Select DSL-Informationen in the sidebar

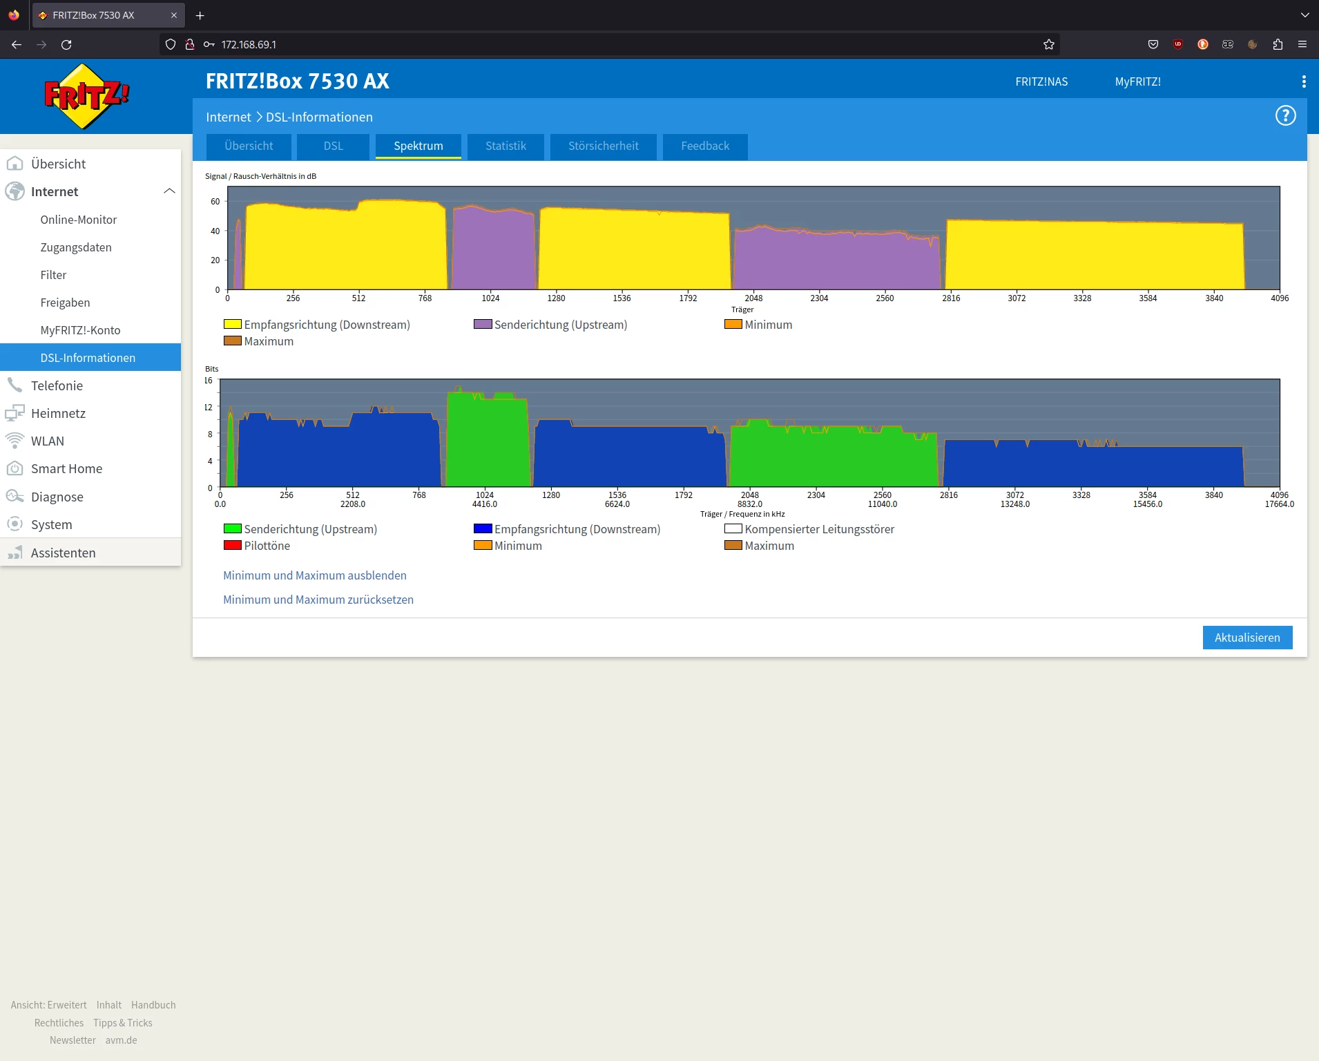coord(90,357)
